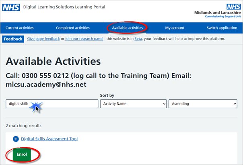The image size is (243, 165).
Task: Open the Ascending order dropdown
Action: coord(203,104)
